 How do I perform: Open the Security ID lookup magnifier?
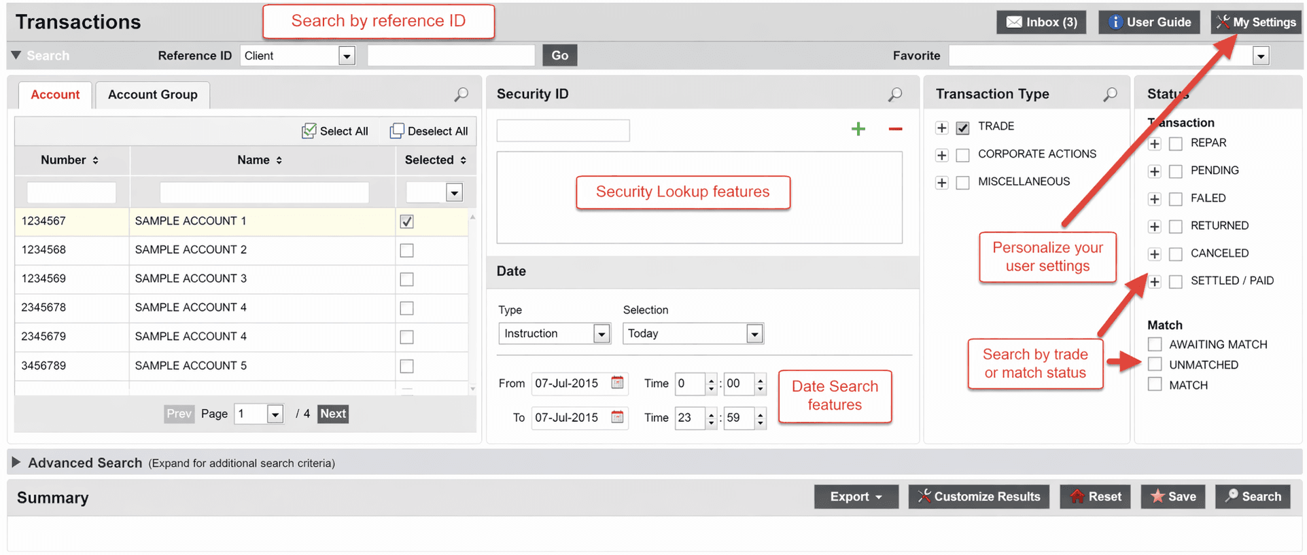[x=895, y=94]
